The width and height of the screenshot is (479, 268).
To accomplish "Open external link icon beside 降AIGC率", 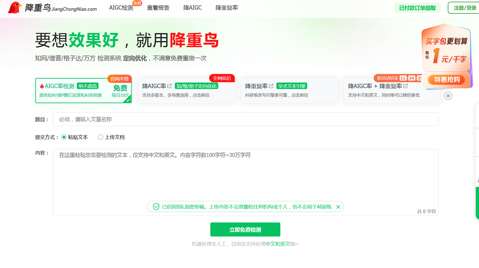I will click(x=170, y=86).
